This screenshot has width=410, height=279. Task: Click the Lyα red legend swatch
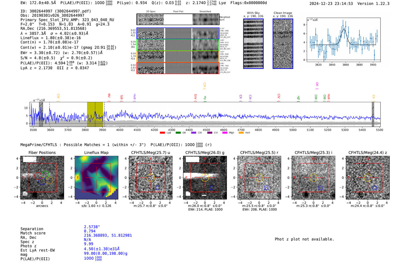(162, 133)
